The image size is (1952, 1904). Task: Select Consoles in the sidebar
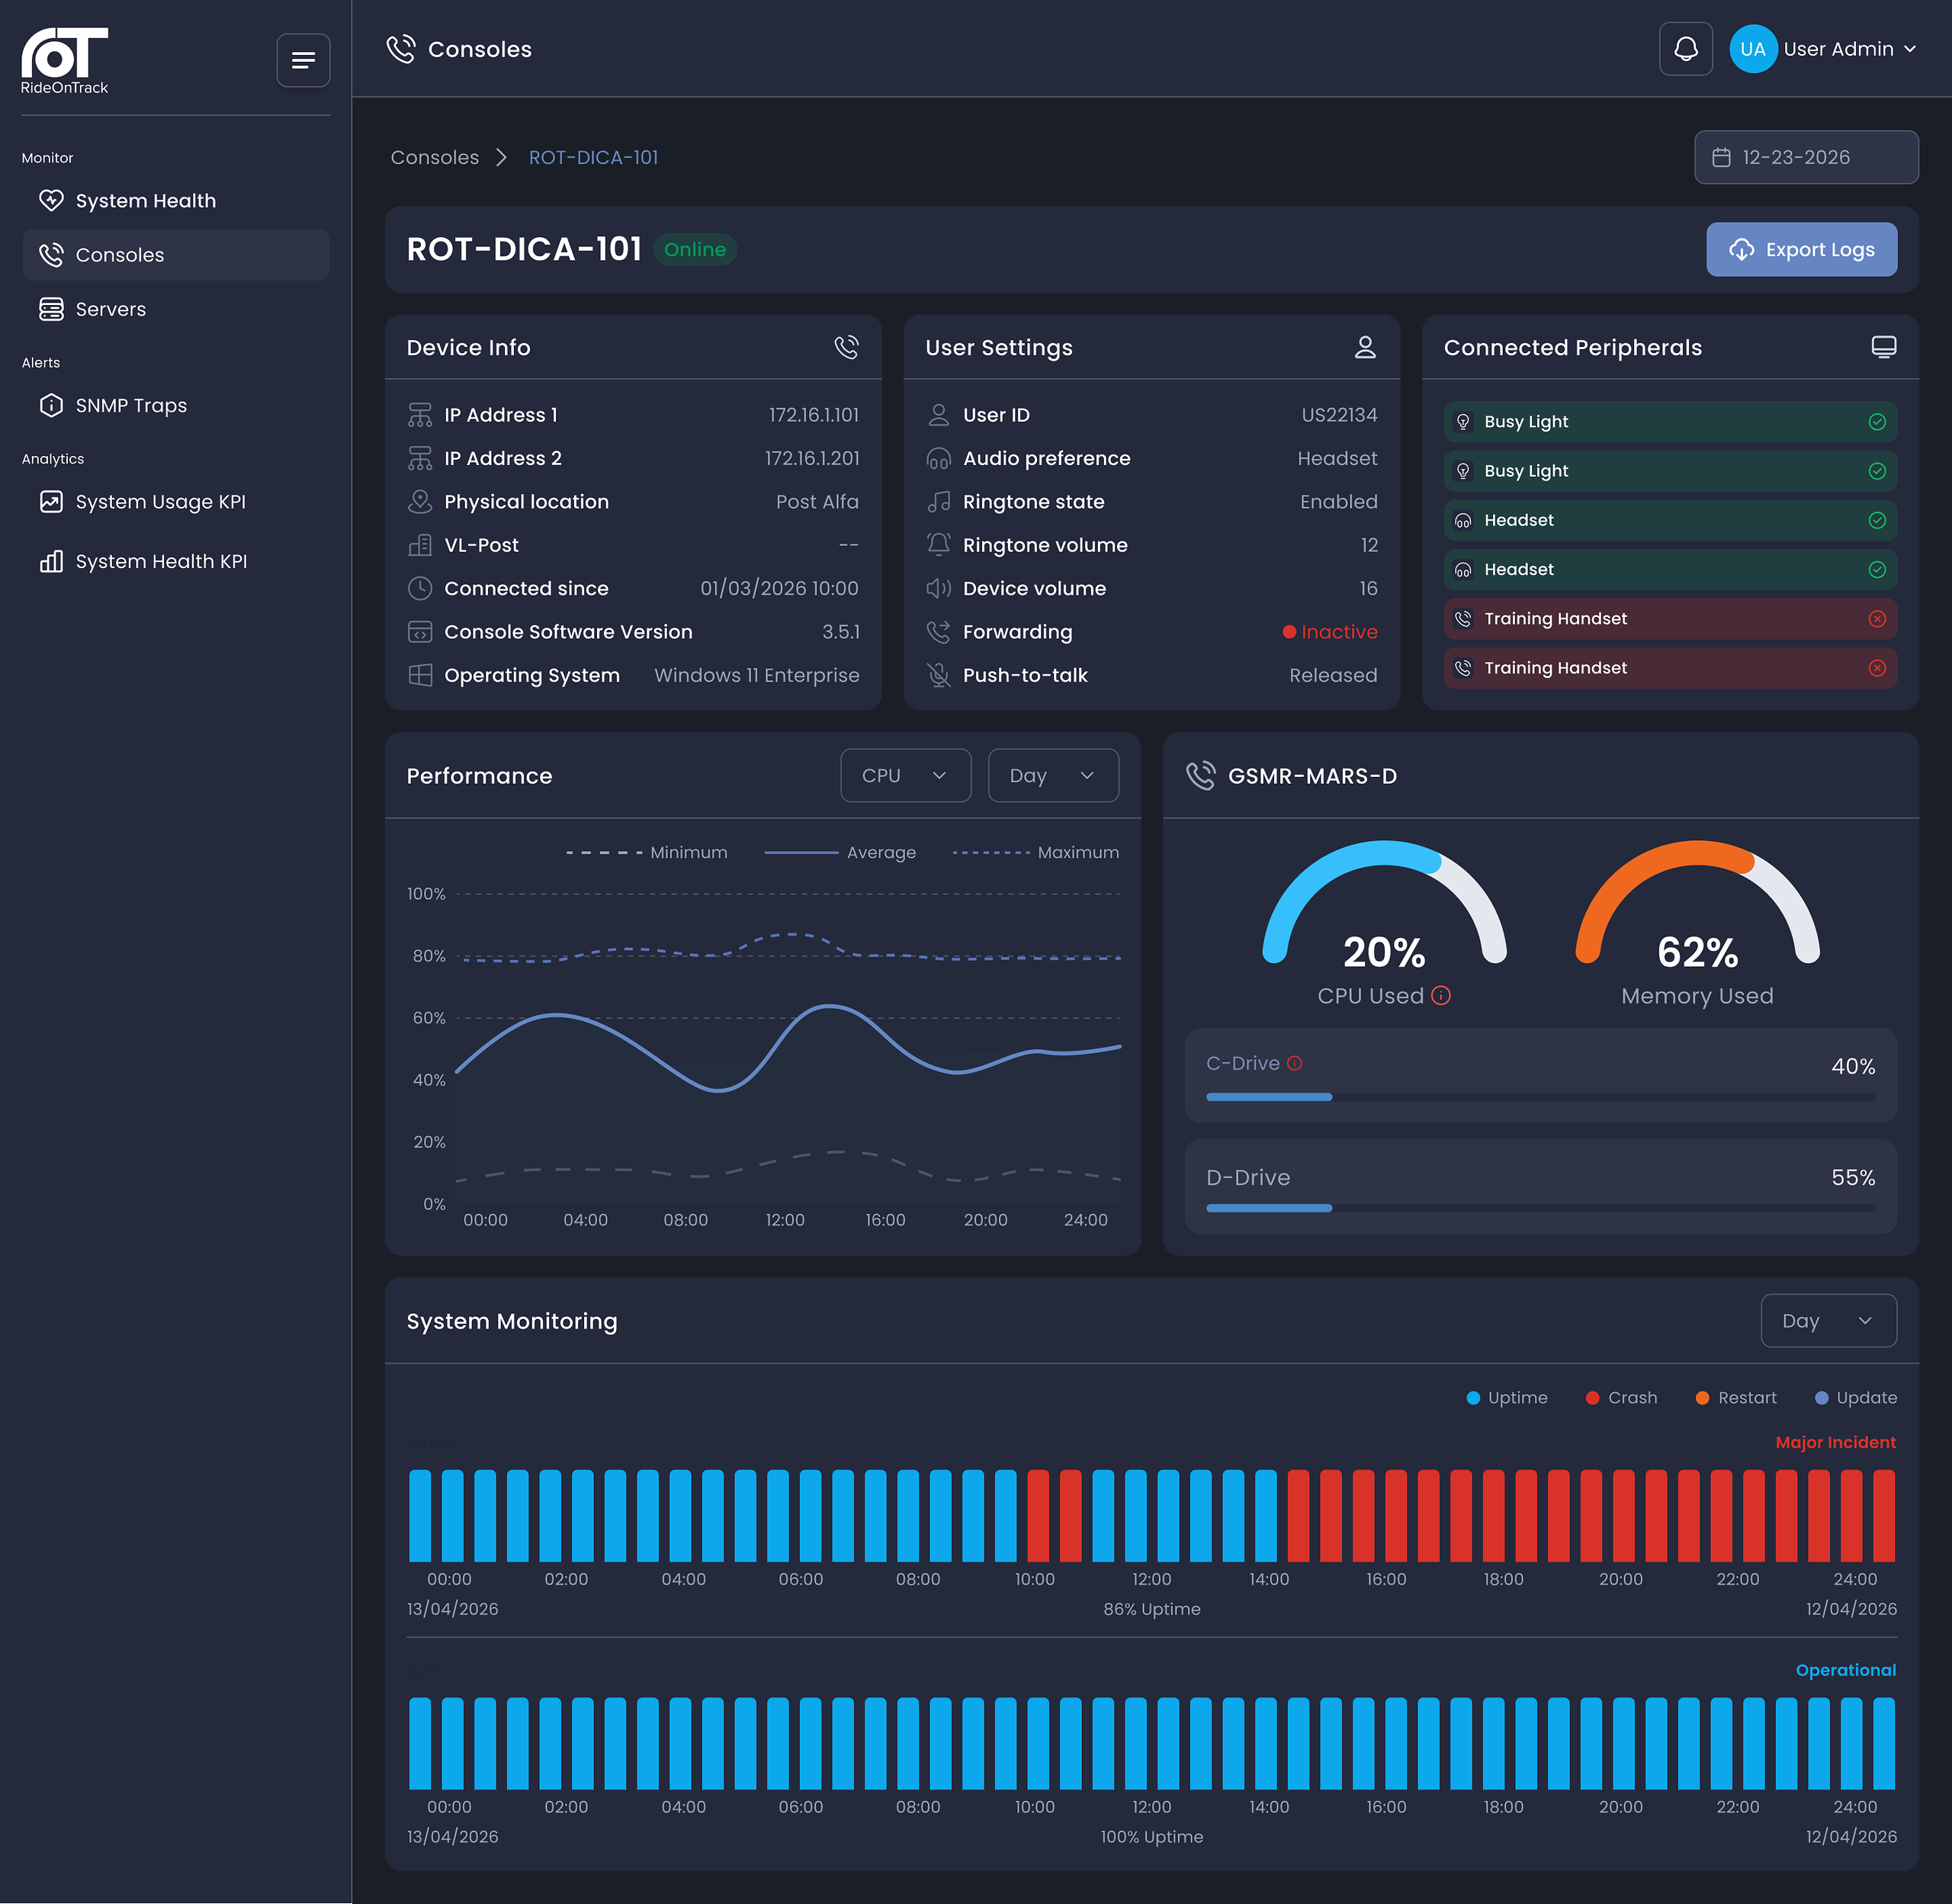(x=176, y=255)
